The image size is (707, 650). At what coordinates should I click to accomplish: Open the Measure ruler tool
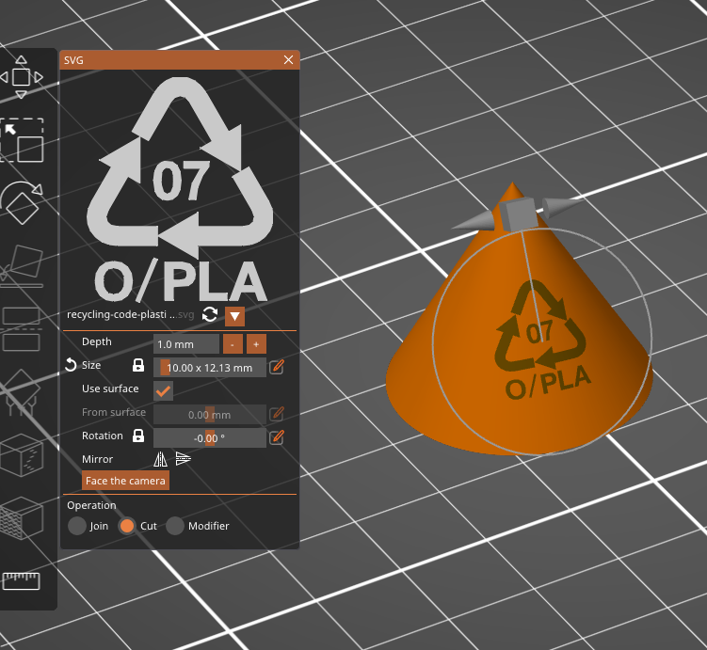click(22, 581)
